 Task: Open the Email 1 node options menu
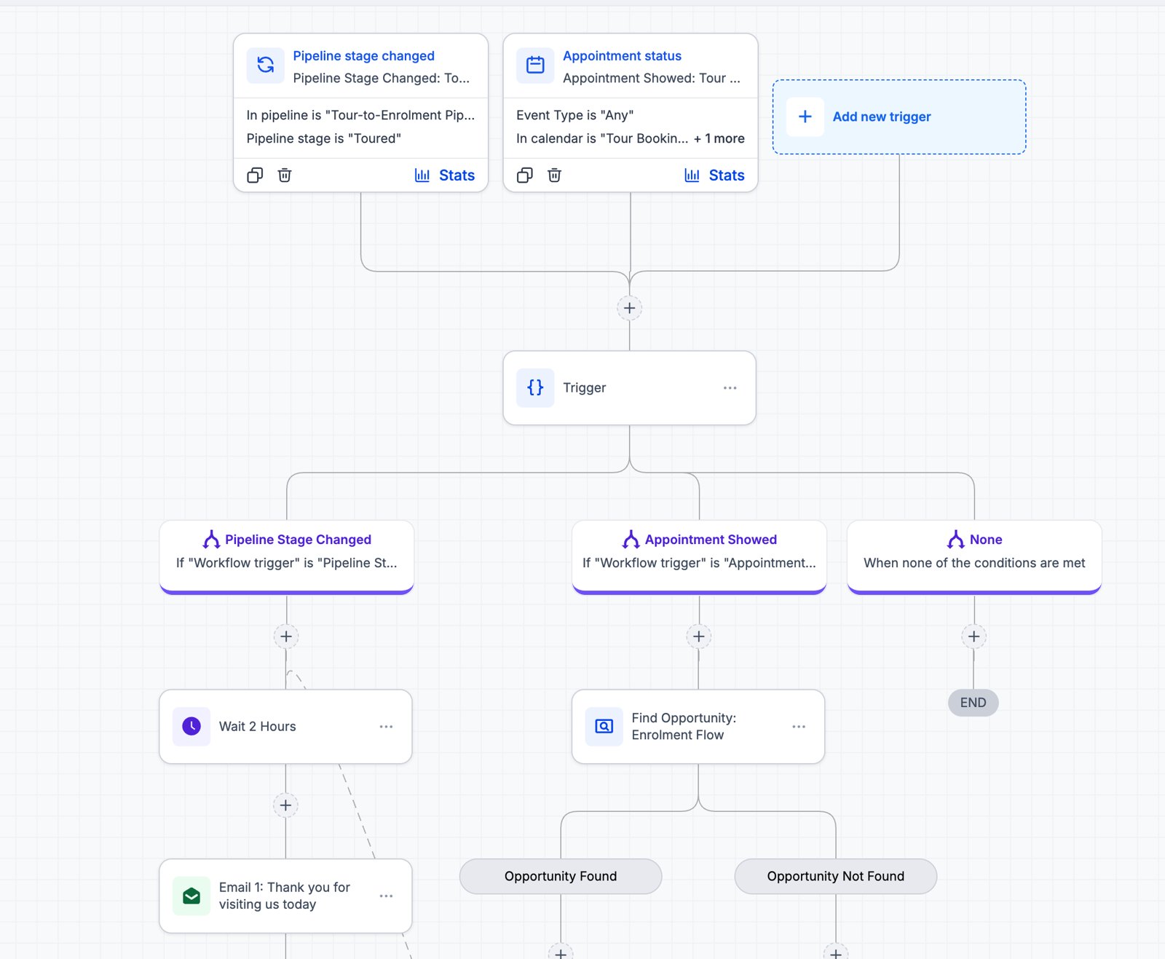386,896
